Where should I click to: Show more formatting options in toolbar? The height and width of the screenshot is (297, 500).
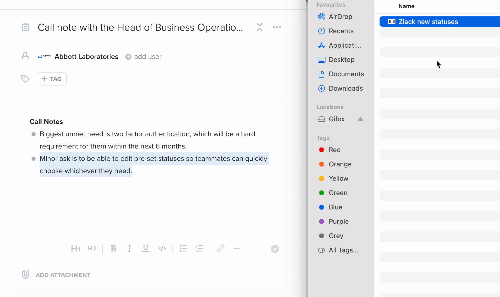click(237, 249)
